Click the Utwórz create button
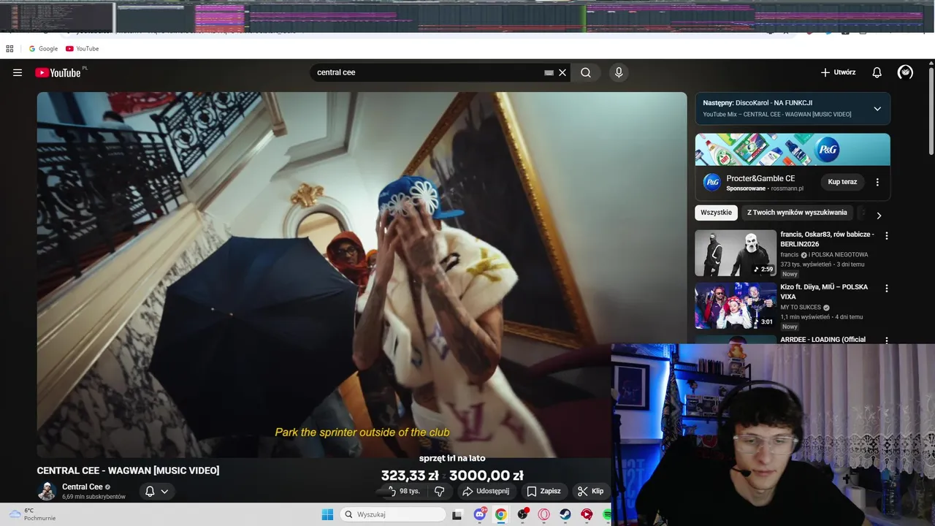The height and width of the screenshot is (526, 935). click(838, 72)
